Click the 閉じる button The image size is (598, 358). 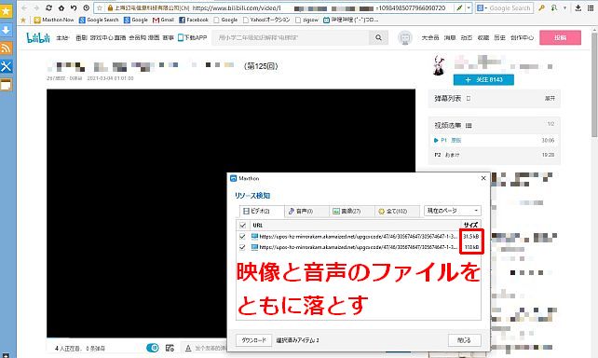(x=464, y=340)
